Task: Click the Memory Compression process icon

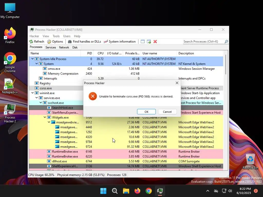Action: click(45, 74)
